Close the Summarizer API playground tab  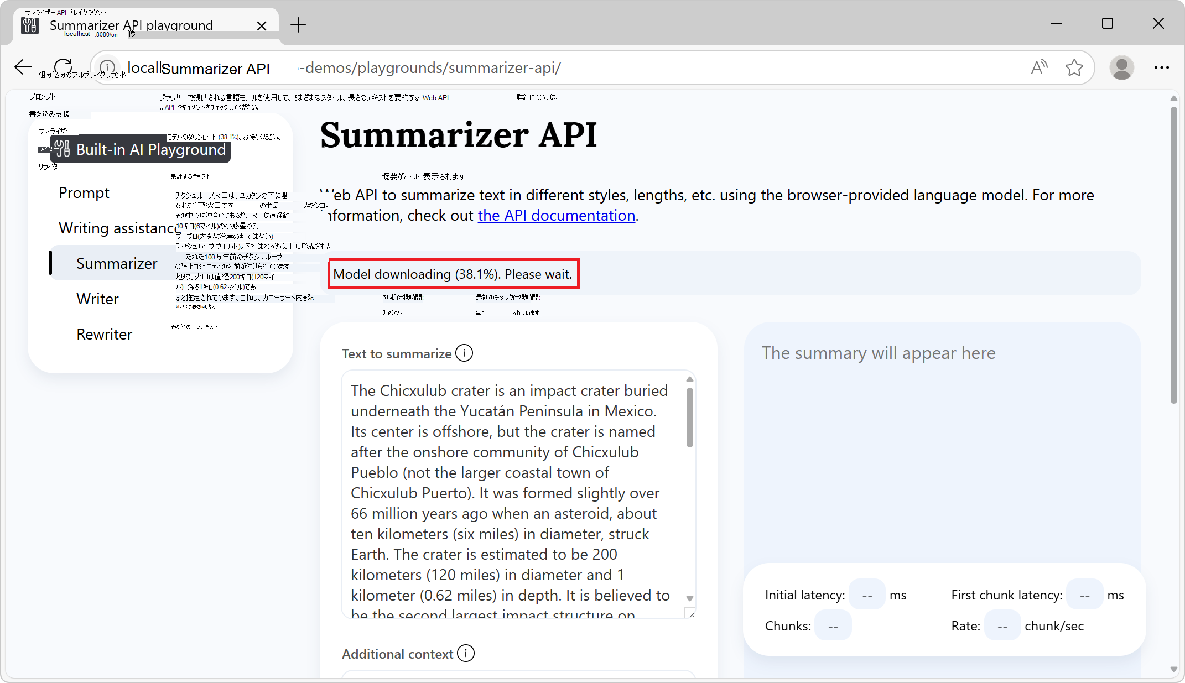pos(262,25)
